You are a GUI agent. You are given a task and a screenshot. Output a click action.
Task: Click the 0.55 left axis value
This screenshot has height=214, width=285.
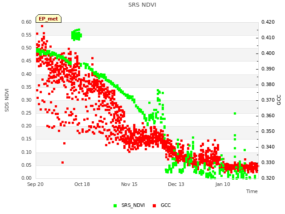(x=27, y=35)
